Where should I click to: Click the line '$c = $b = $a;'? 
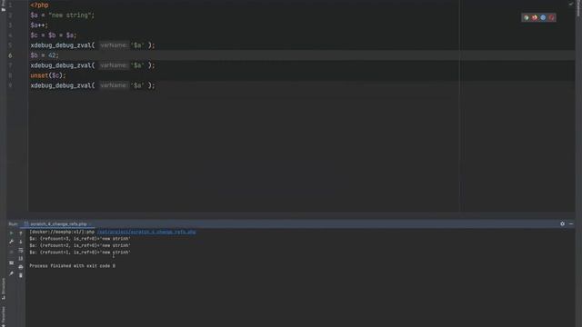54,35
